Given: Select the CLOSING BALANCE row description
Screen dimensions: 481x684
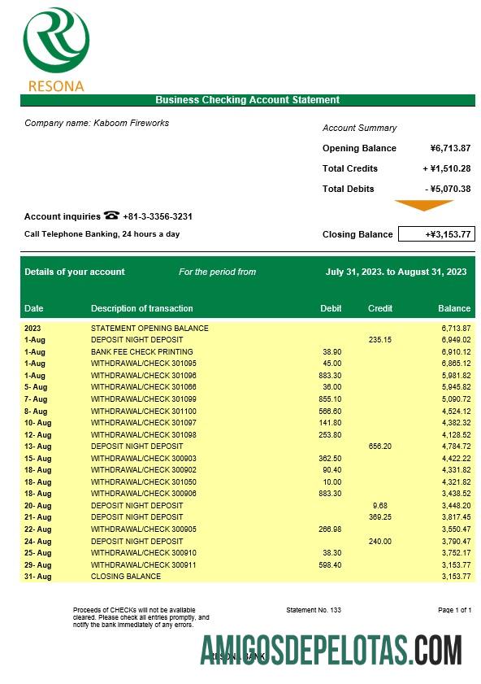Looking at the screenshot, I should tap(125, 577).
